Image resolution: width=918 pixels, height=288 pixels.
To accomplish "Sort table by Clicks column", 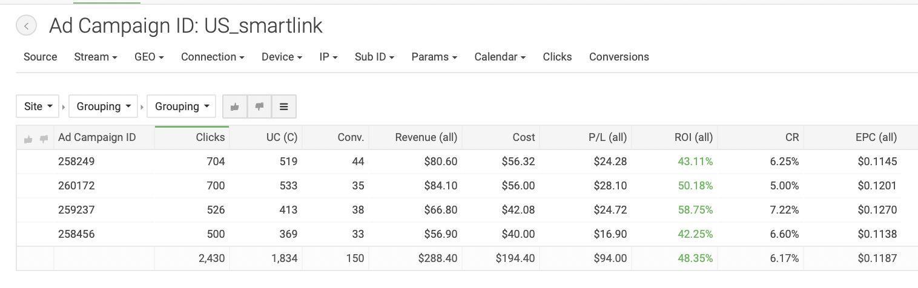I will [210, 137].
